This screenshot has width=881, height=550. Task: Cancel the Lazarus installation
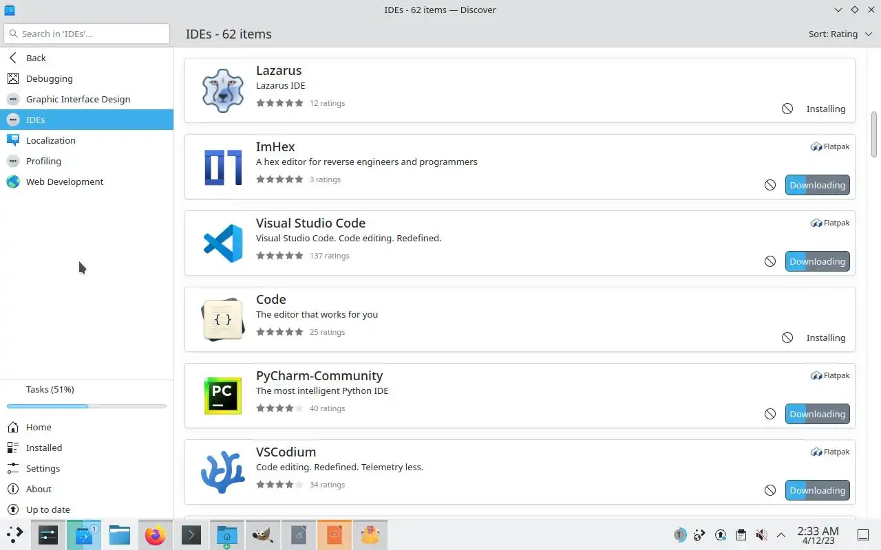pyautogui.click(x=787, y=109)
